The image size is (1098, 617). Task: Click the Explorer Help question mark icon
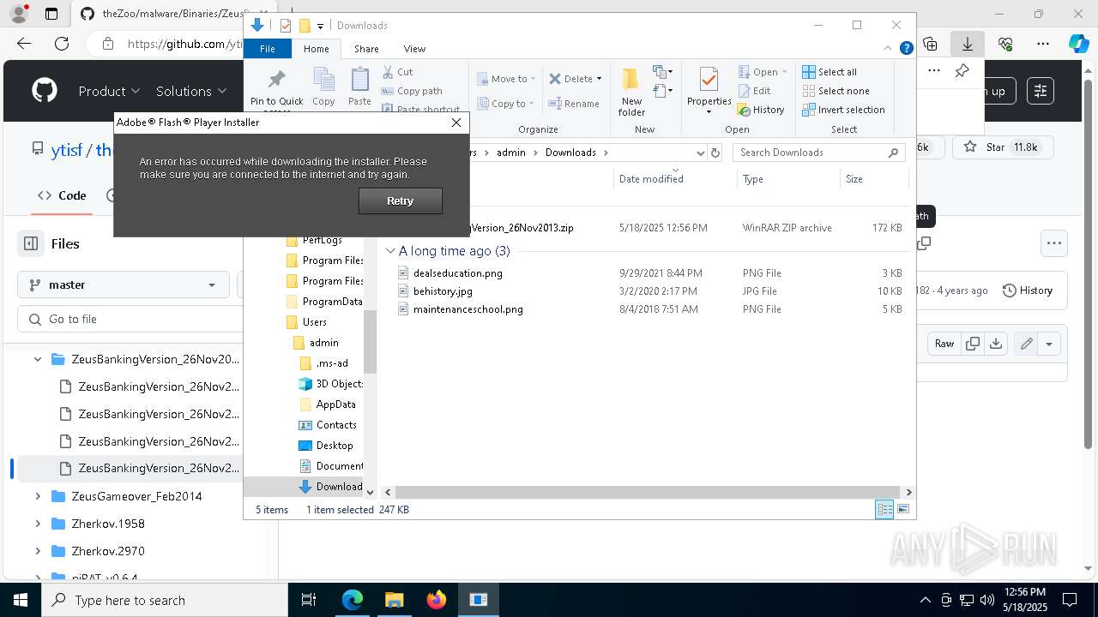[x=906, y=49]
